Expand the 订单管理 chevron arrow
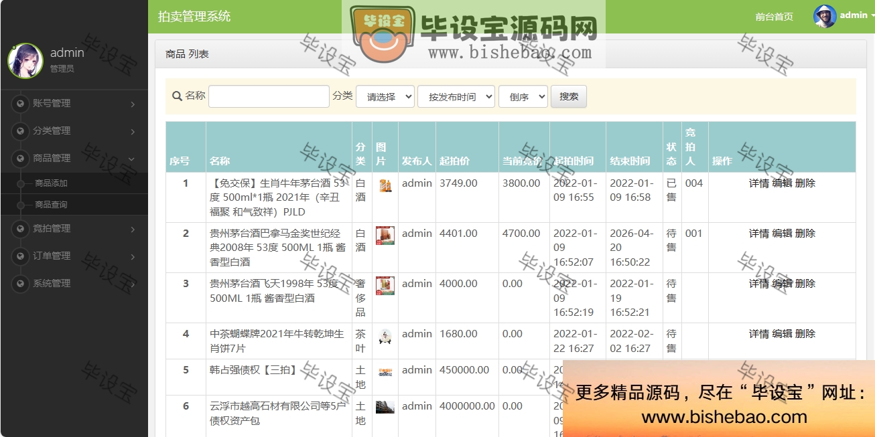875x437 pixels. tap(133, 256)
